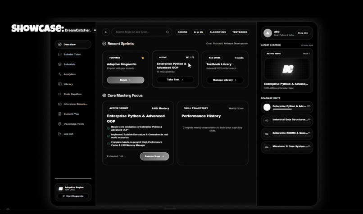Screen dimensions: 363x214
Task: Click the Code Sandbox brackets icon
Action: click(x=60, y=94)
